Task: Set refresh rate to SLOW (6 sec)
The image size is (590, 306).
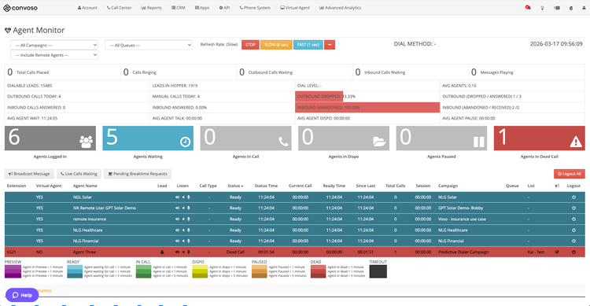Action: pos(276,45)
